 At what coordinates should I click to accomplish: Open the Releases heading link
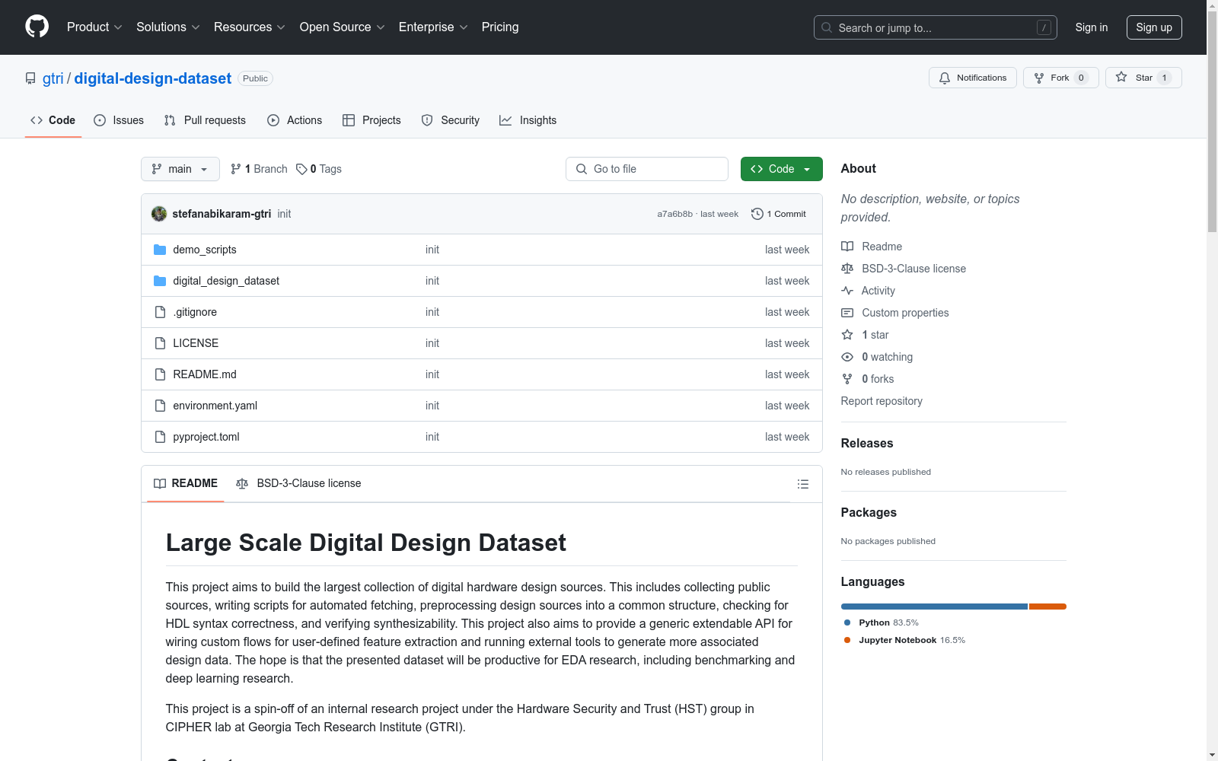[867, 443]
